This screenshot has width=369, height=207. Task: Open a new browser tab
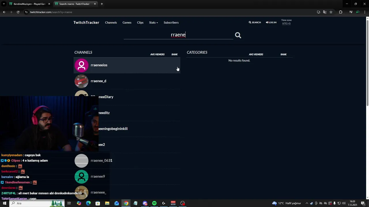tap(102, 4)
